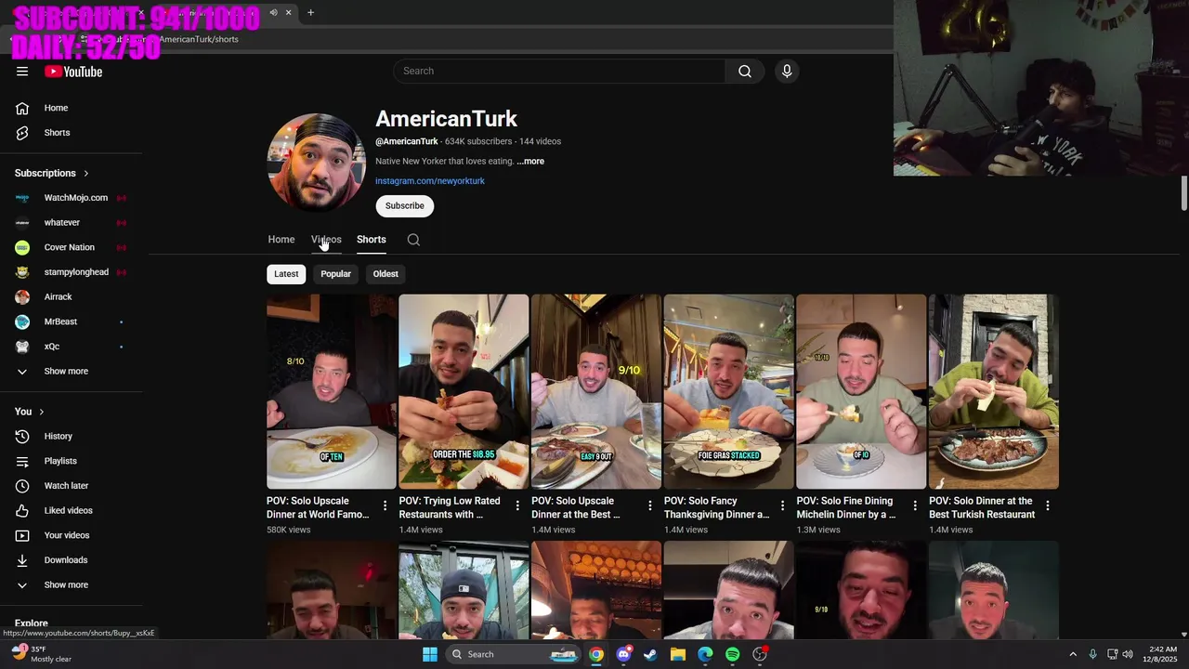Click the AmericanTurk channel avatar
The width and height of the screenshot is (1189, 669).
point(317,163)
